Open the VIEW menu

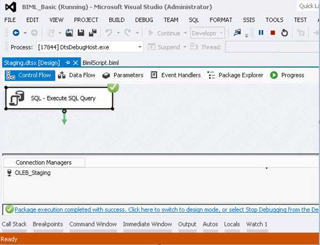(56, 20)
